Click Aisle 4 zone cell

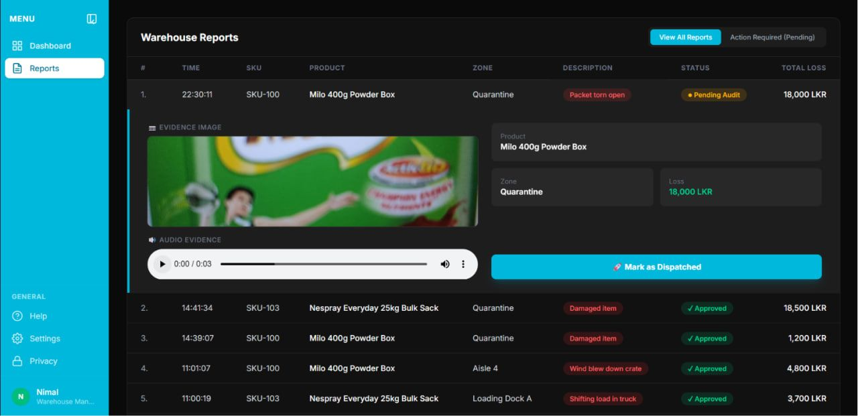coord(485,368)
